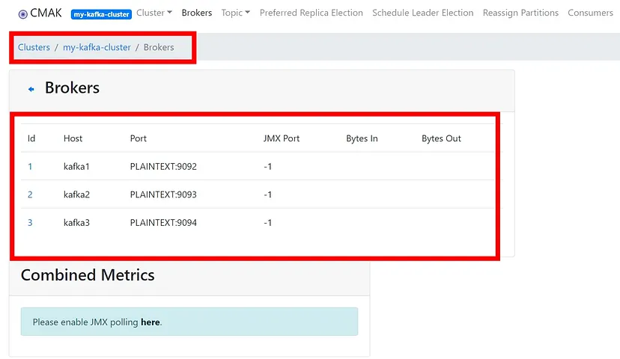Screen dimensions: 620x359
Task: Expand the Topic dropdown menu
Action: [x=236, y=13]
